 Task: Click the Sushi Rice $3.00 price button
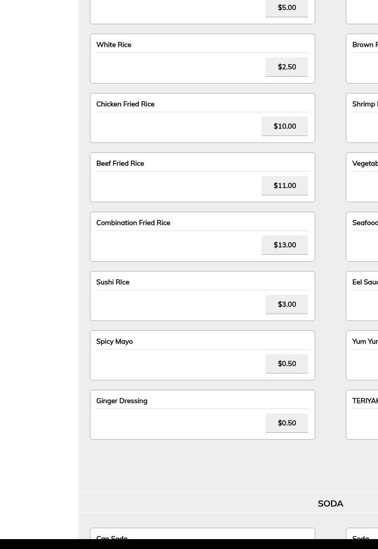point(287,304)
